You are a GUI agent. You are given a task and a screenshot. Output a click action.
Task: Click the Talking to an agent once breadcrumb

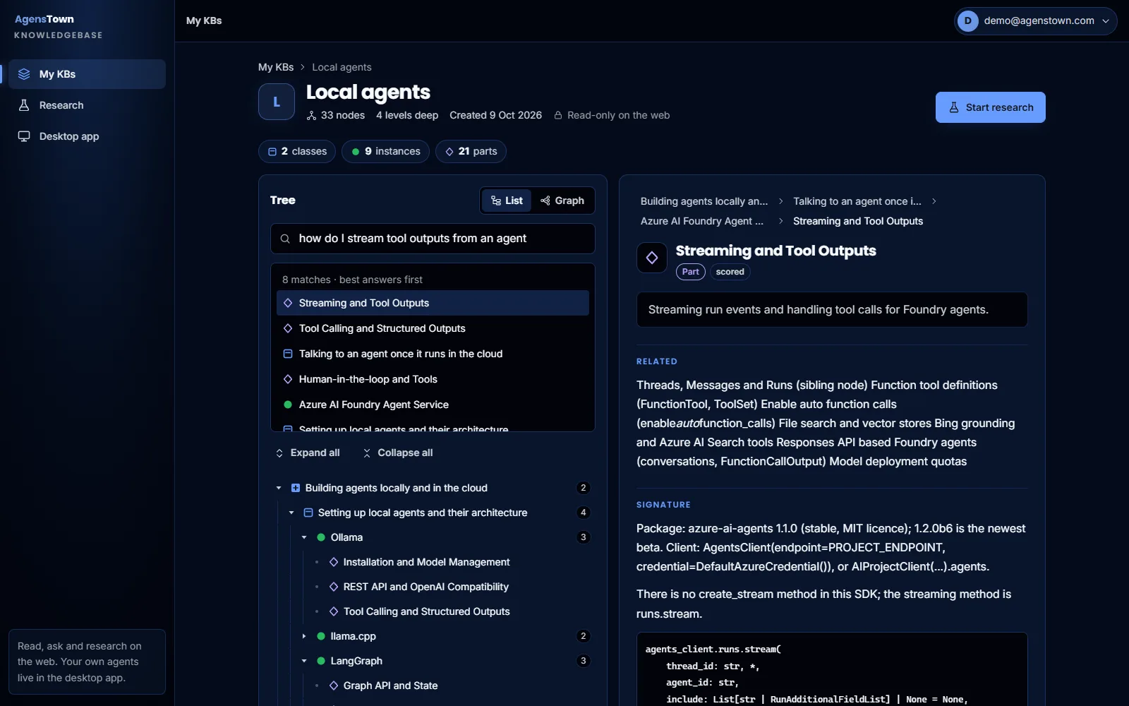(x=857, y=201)
